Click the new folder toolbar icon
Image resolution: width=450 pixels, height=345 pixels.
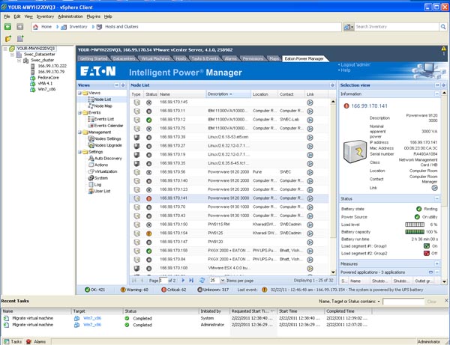8,38
